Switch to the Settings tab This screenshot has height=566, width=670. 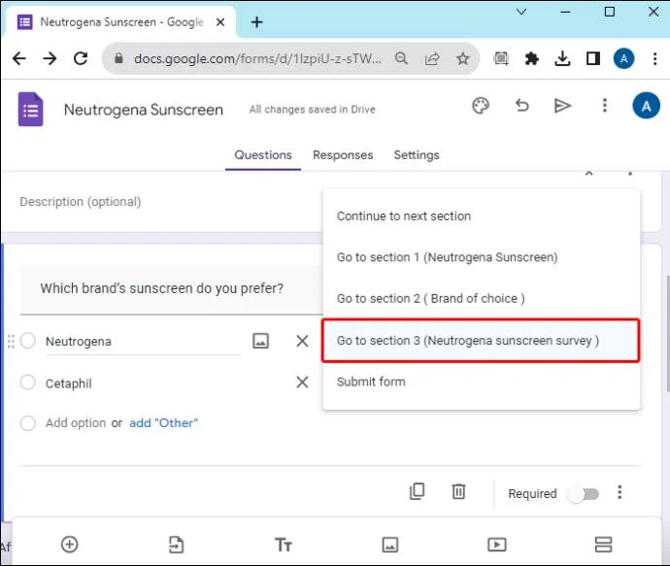[417, 155]
